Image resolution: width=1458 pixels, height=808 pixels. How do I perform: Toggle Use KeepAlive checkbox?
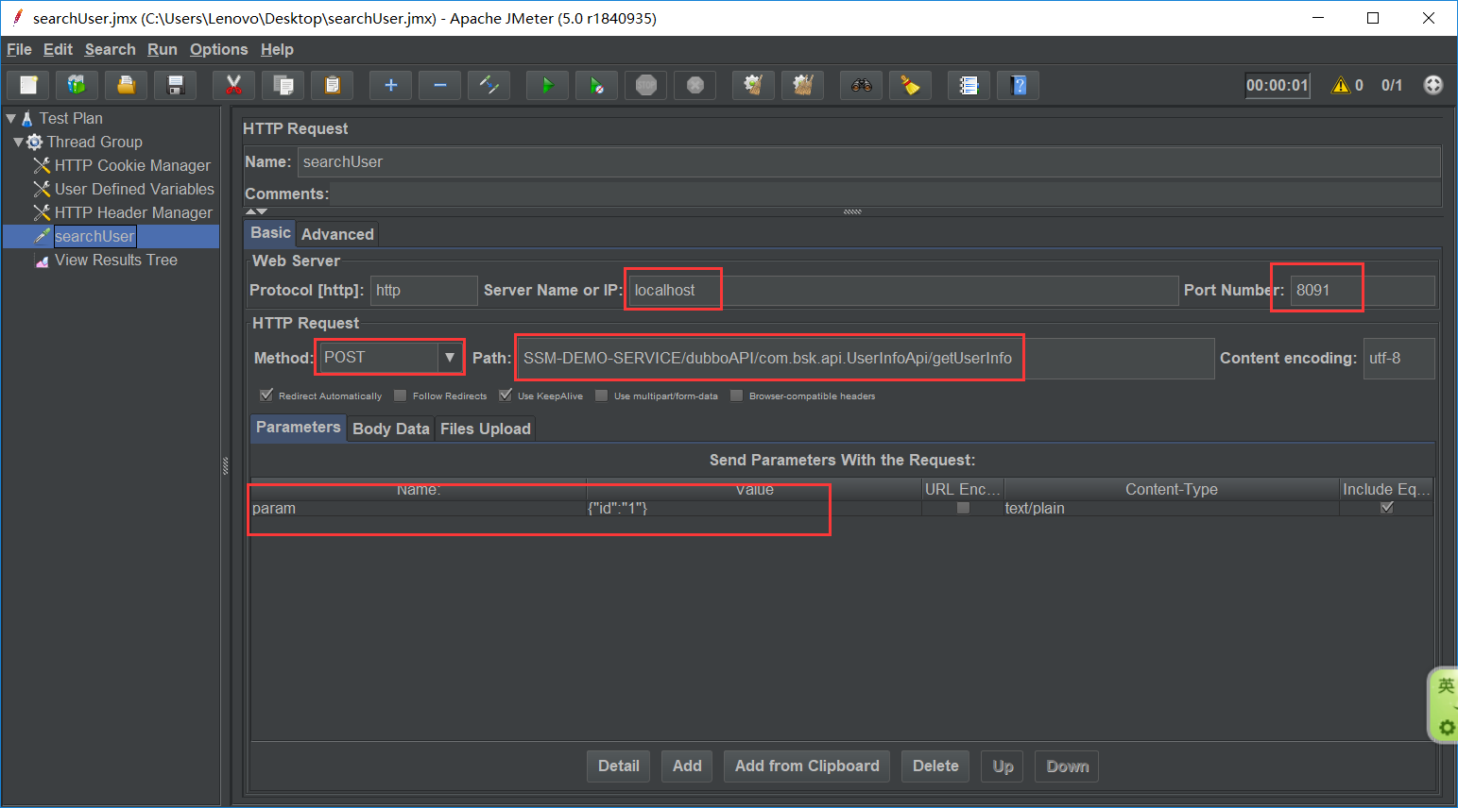click(x=506, y=395)
